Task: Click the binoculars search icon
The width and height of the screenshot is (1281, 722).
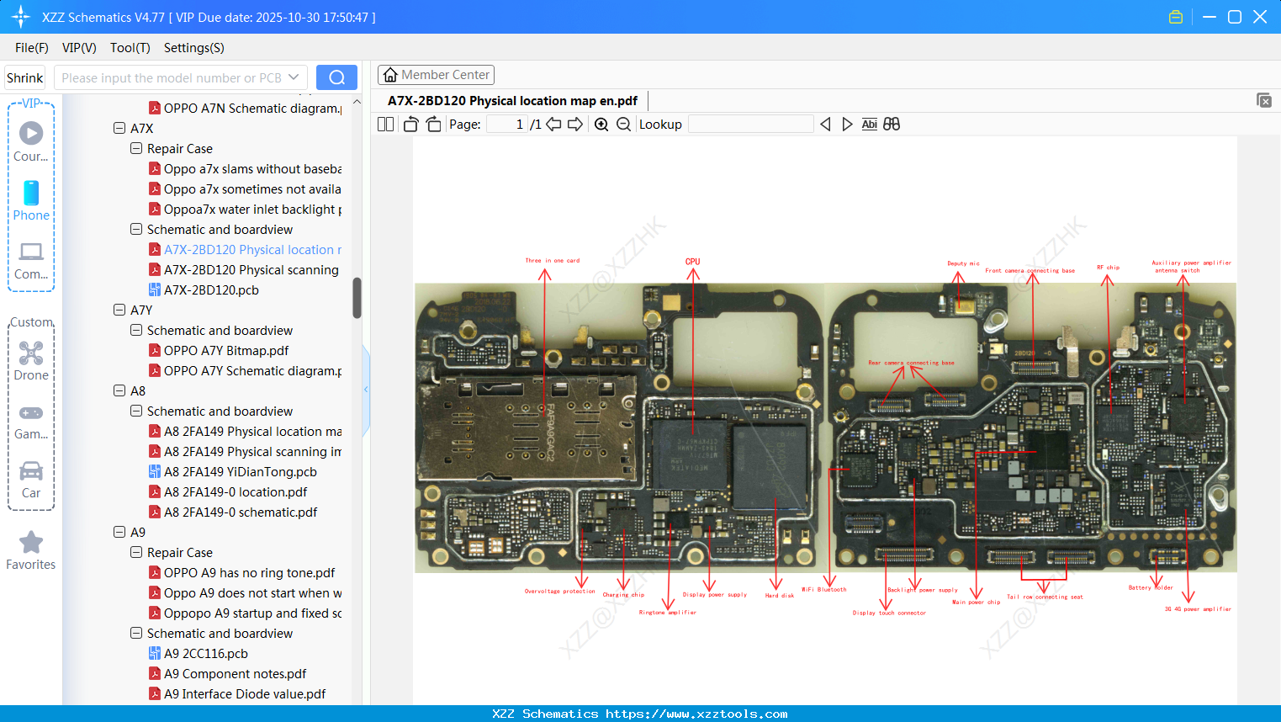Action: coord(892,125)
